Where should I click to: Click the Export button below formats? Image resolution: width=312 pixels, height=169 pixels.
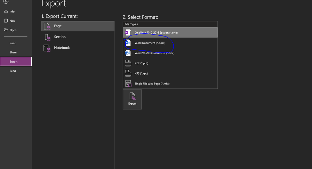pyautogui.click(x=132, y=99)
